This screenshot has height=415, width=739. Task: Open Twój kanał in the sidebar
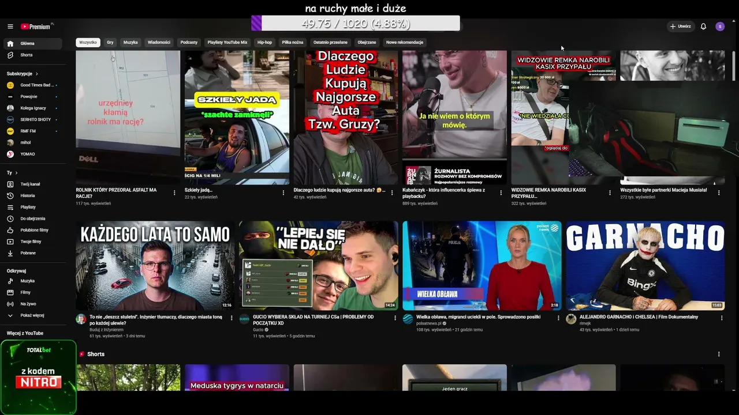click(x=33, y=184)
